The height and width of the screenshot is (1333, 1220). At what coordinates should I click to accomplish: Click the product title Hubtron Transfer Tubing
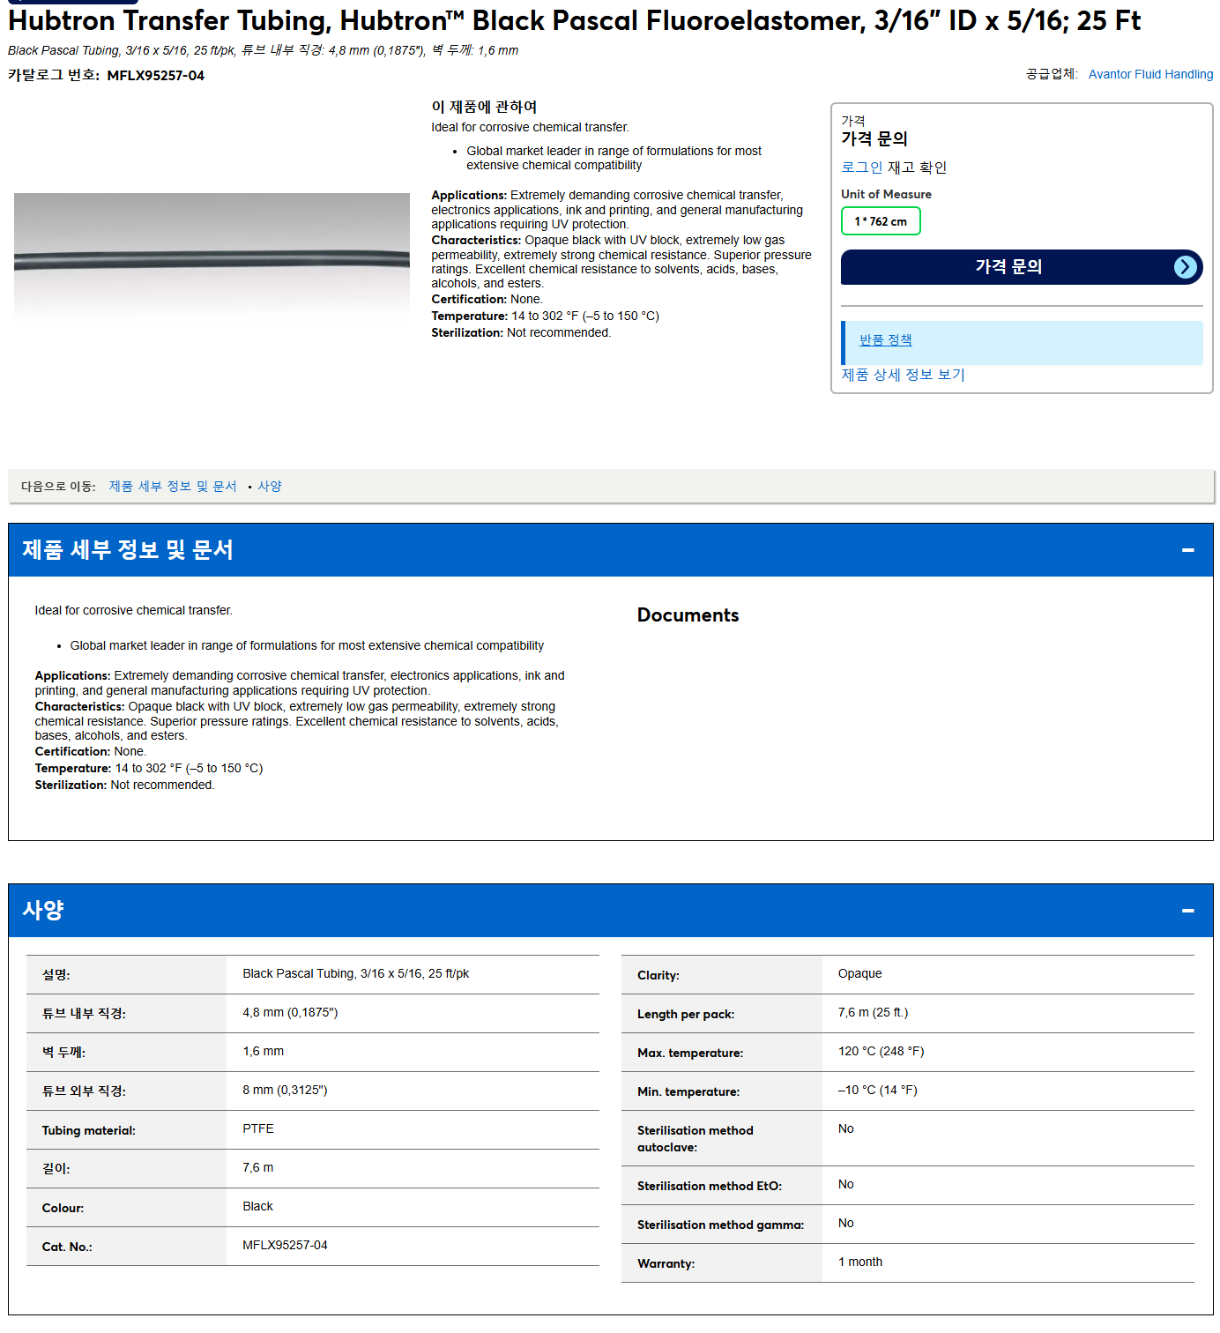coord(574,19)
